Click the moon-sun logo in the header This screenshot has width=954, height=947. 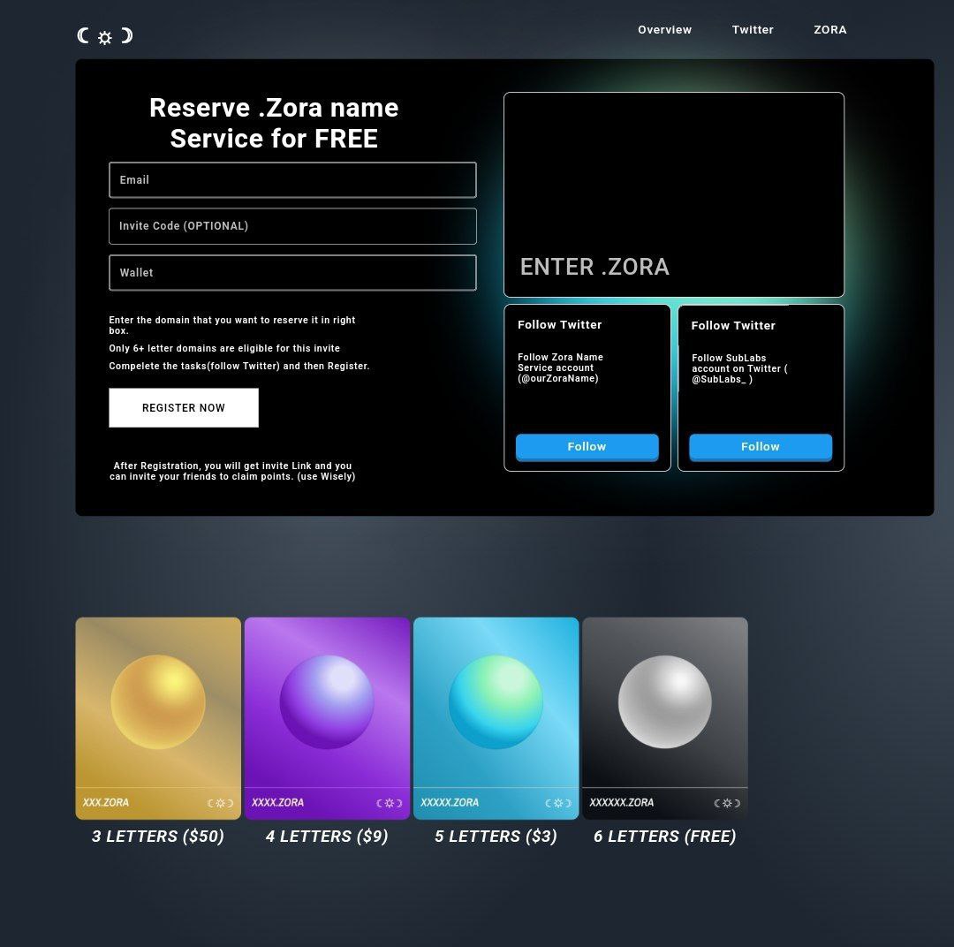point(104,36)
